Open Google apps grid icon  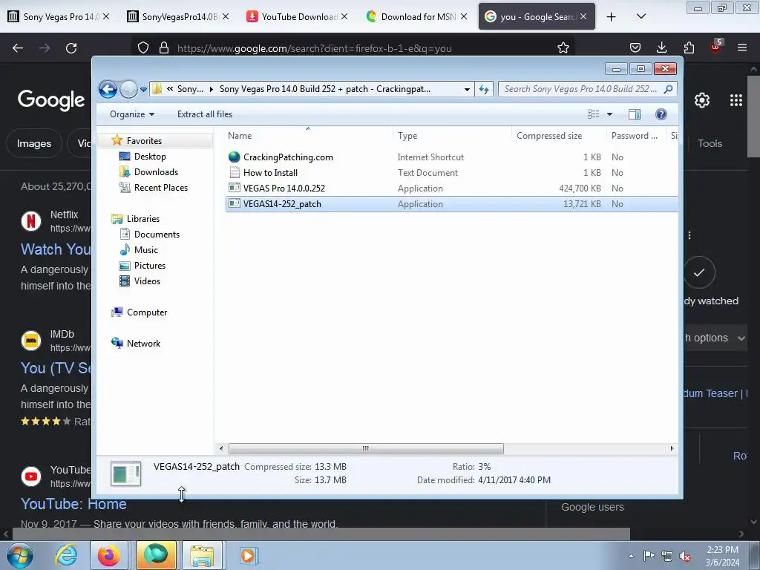coord(736,100)
